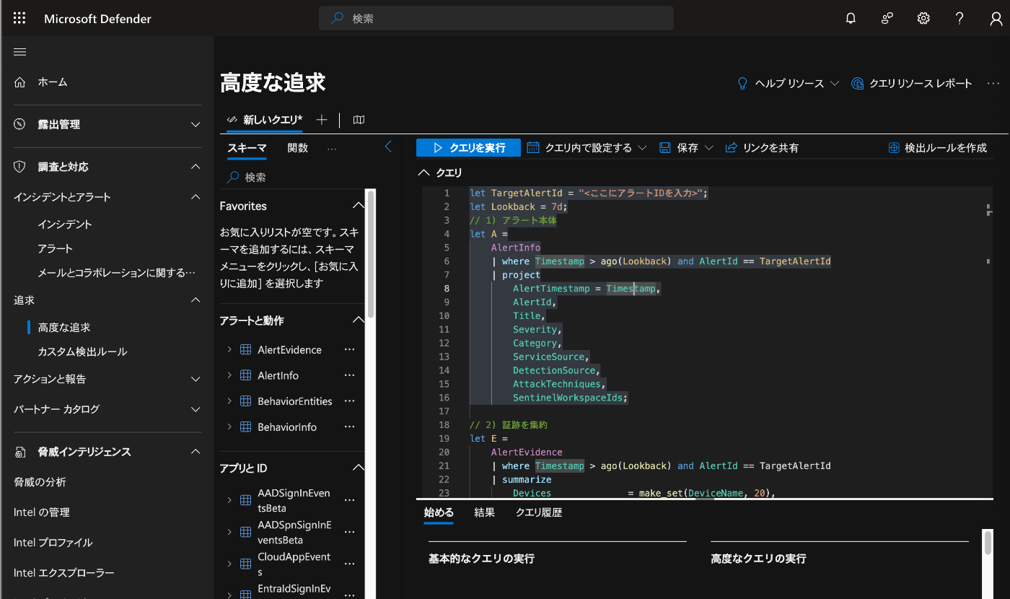Click the ホーム house icon
The width and height of the screenshot is (1010, 599).
(x=20, y=82)
